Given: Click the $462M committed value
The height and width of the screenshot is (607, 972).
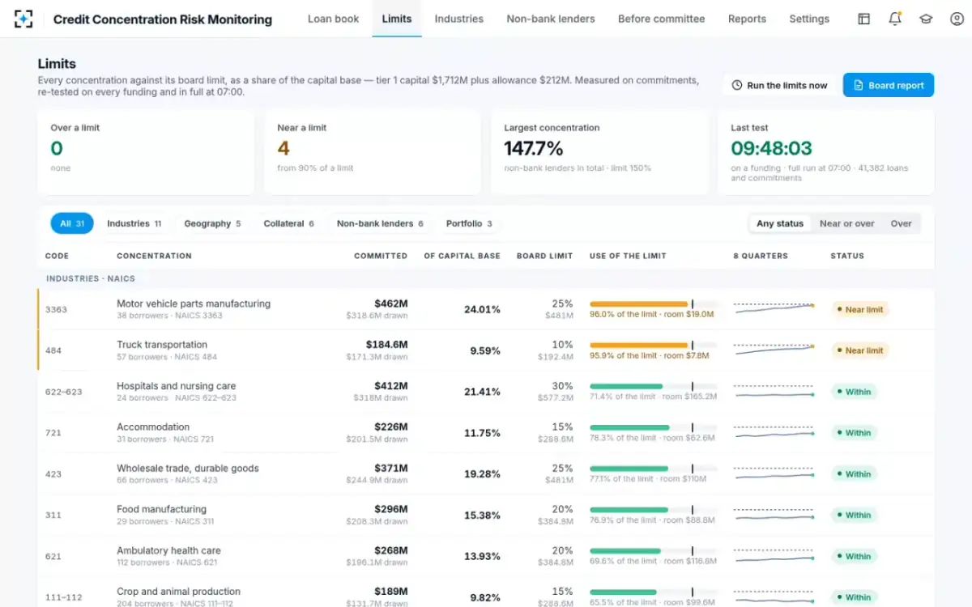Looking at the screenshot, I should point(391,303).
